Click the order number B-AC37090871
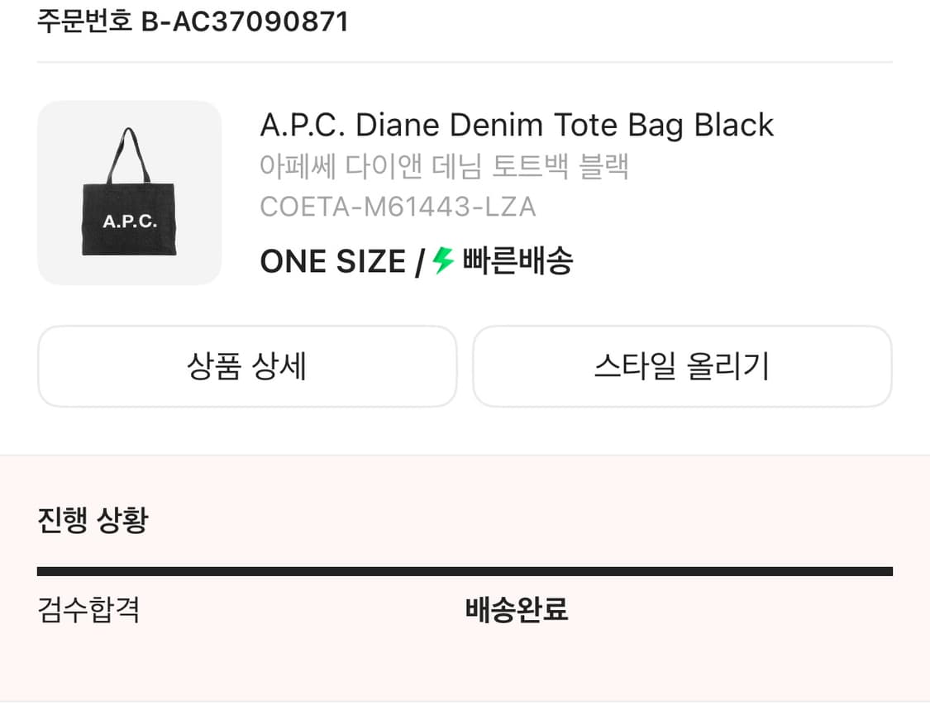The image size is (930, 715). pos(245,21)
